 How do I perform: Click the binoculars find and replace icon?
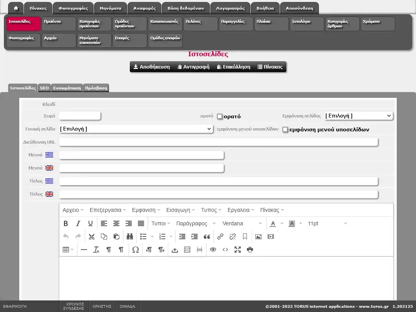[129, 237]
